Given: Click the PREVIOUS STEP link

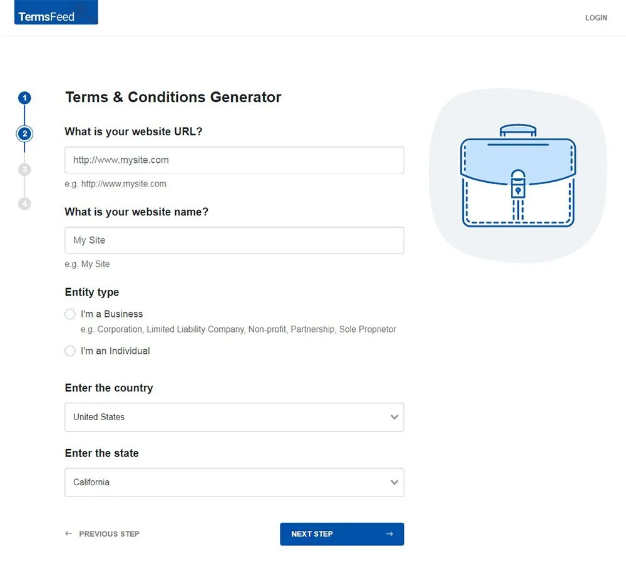Looking at the screenshot, I should coord(102,533).
